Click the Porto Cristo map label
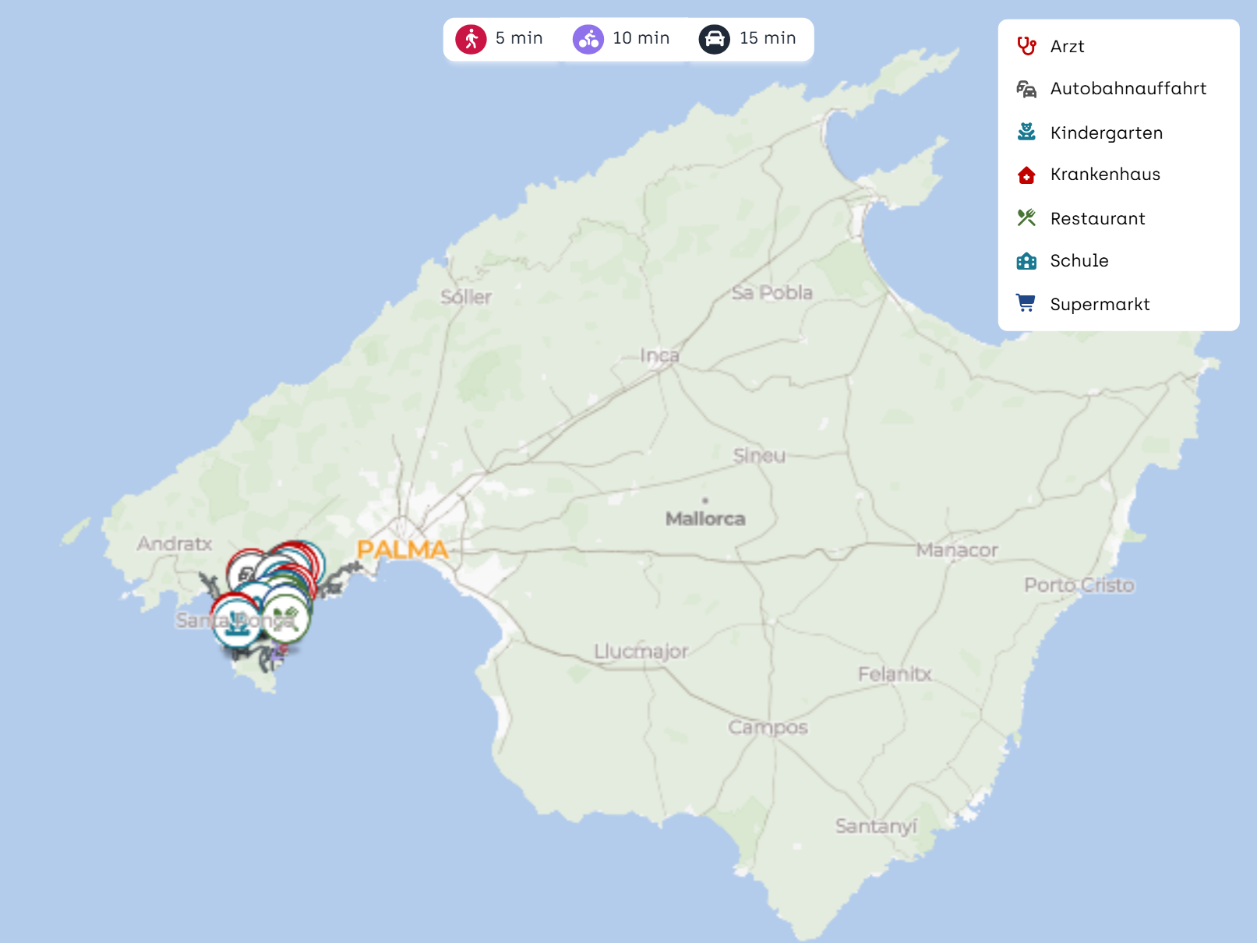Screen dimensions: 1257x943 pyautogui.click(x=1079, y=585)
